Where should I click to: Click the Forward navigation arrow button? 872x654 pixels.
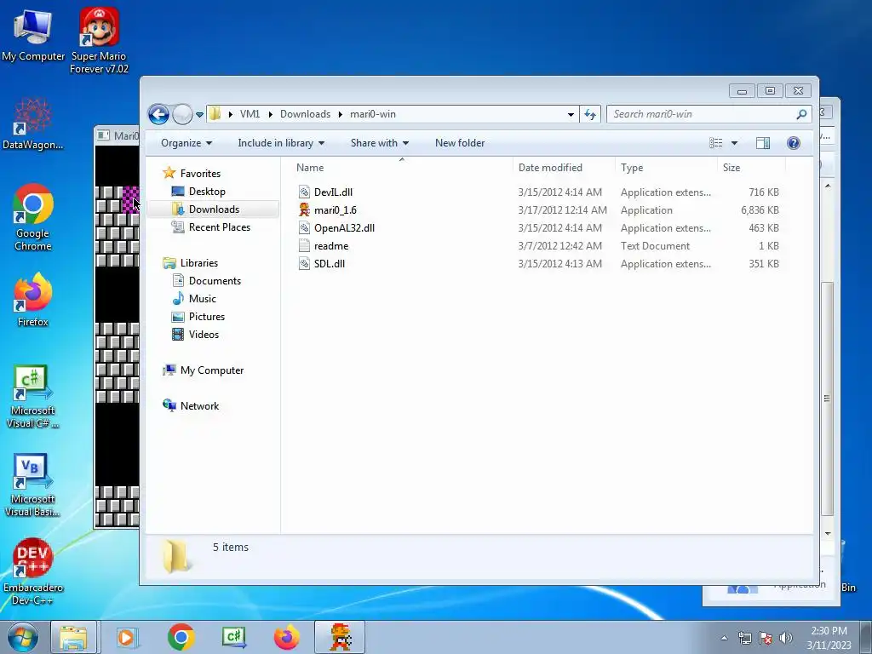[x=182, y=115]
